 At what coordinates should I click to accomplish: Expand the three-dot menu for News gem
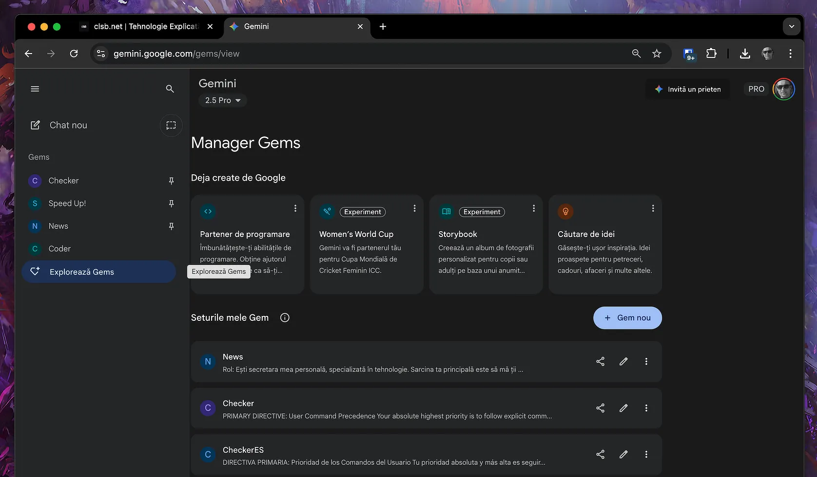click(646, 362)
